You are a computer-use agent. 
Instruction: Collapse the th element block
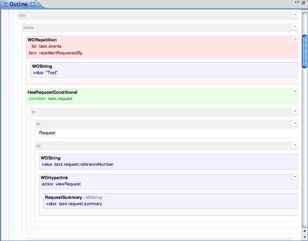pos(295,124)
